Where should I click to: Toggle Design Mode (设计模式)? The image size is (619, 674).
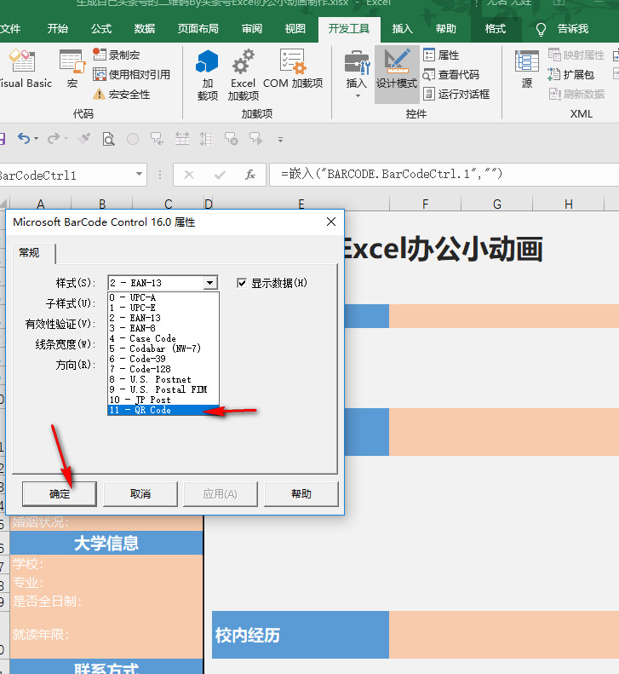tap(397, 74)
